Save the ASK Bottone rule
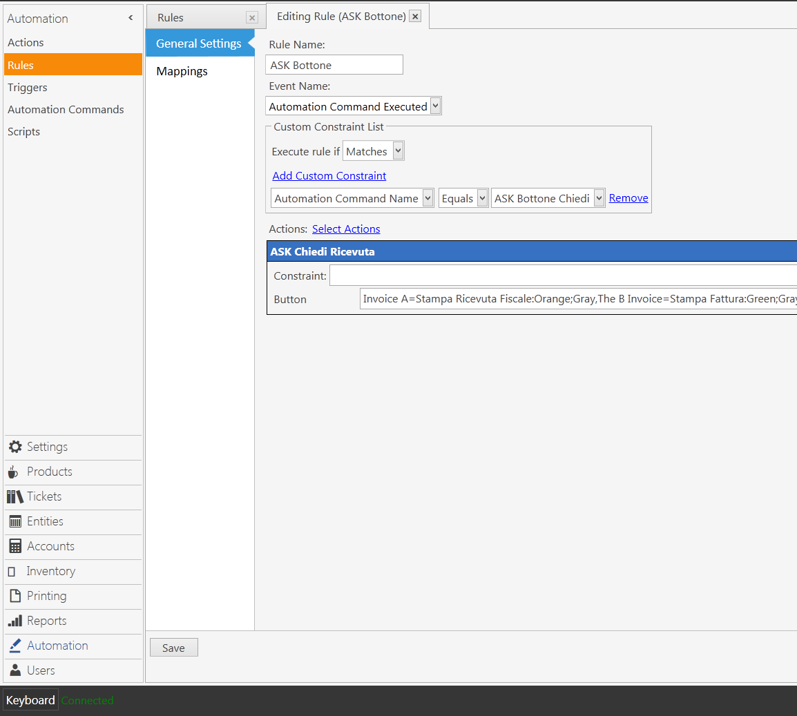This screenshot has width=797, height=716. click(173, 648)
